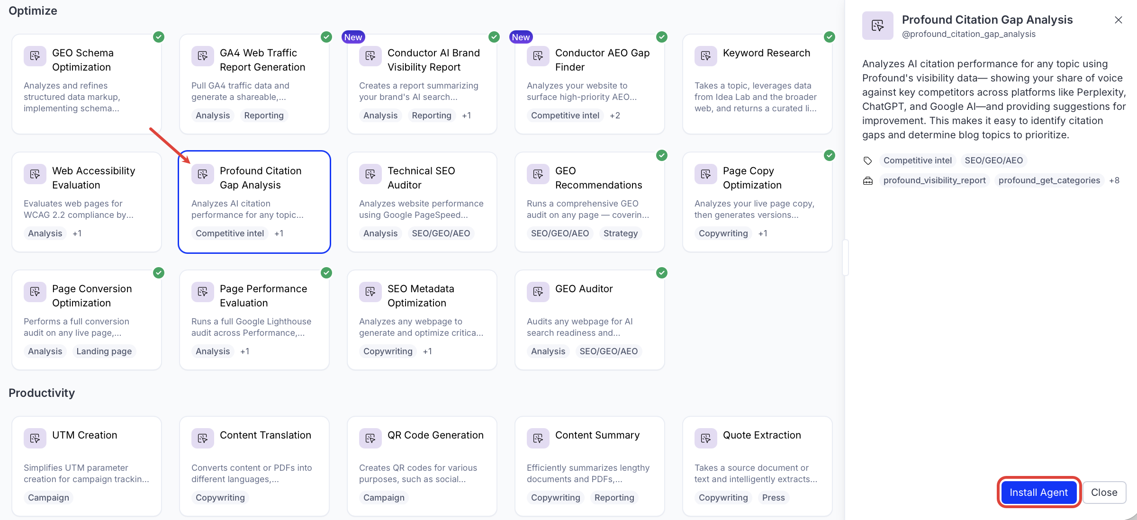Click the Campaign tag on QR Code Generation
Image resolution: width=1137 pixels, height=520 pixels.
point(384,498)
